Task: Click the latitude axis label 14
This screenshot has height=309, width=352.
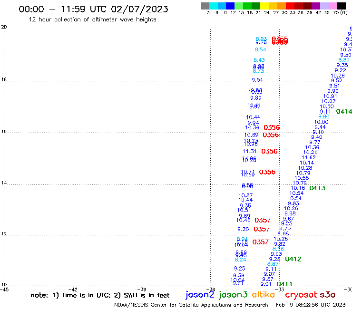Action: coord(4,183)
